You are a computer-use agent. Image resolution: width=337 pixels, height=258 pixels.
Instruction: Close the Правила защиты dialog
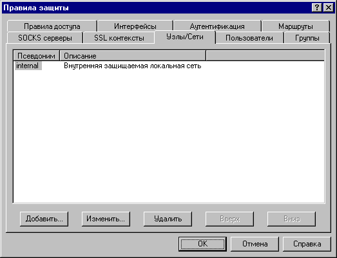[x=329, y=8]
